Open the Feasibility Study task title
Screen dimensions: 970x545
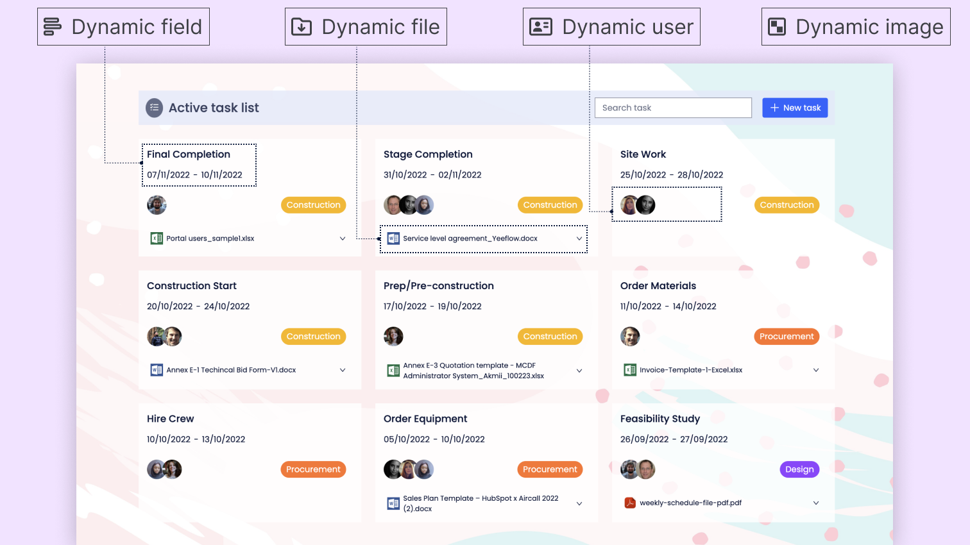[x=660, y=419]
